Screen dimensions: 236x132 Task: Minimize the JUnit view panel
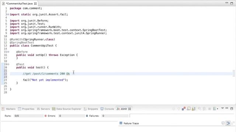pyautogui.click(x=227, y=108)
